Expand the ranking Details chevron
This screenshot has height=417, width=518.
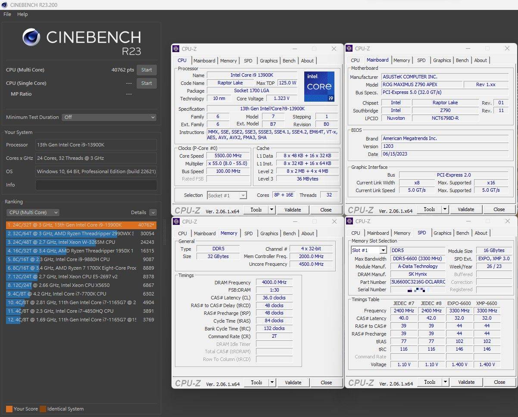pyautogui.click(x=153, y=212)
